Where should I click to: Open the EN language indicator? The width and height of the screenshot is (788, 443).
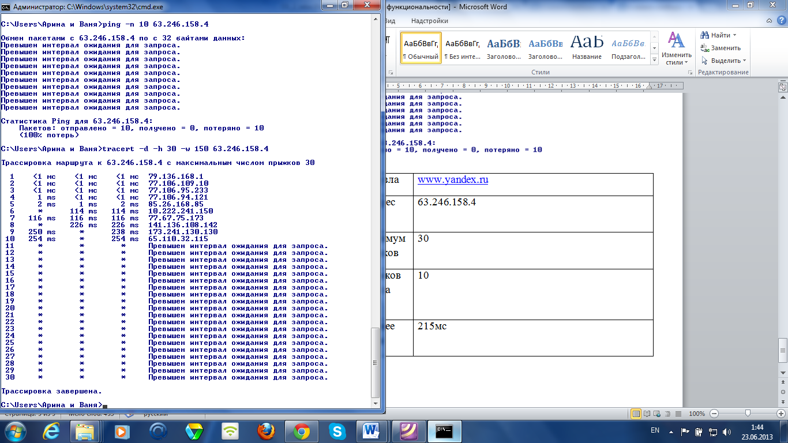655,430
